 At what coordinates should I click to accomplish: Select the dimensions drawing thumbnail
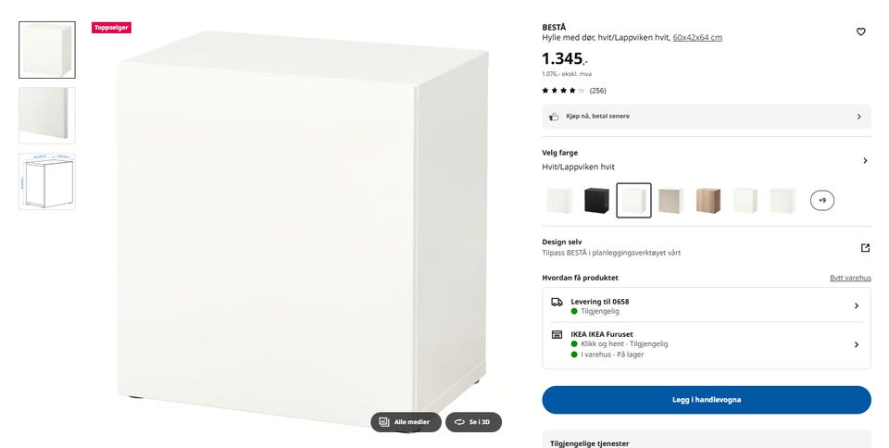pyautogui.click(x=47, y=181)
